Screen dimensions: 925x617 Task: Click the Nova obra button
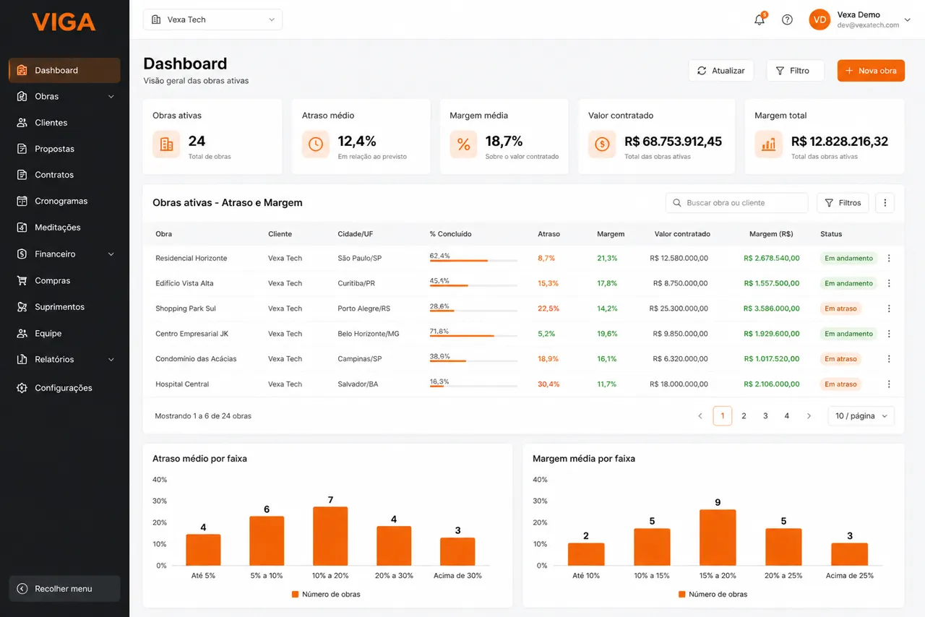pyautogui.click(x=871, y=71)
